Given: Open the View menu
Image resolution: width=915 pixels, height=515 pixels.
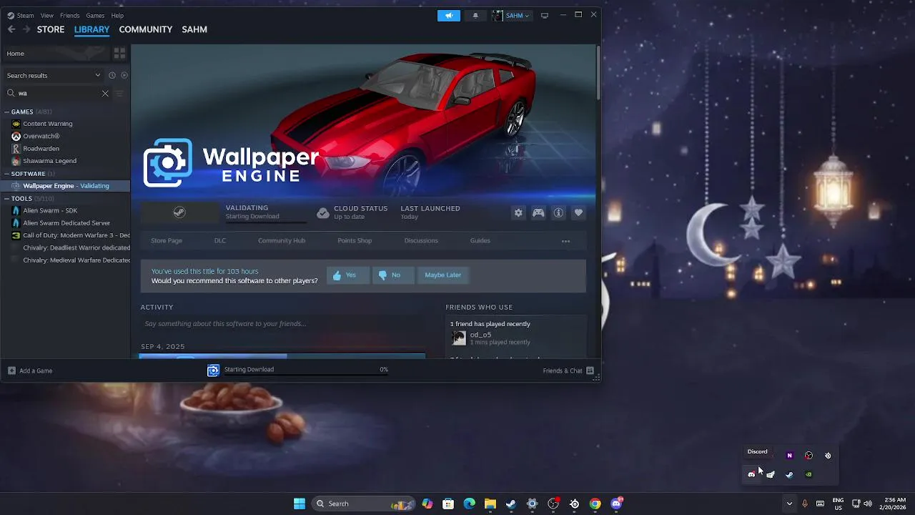Looking at the screenshot, I should point(47,15).
